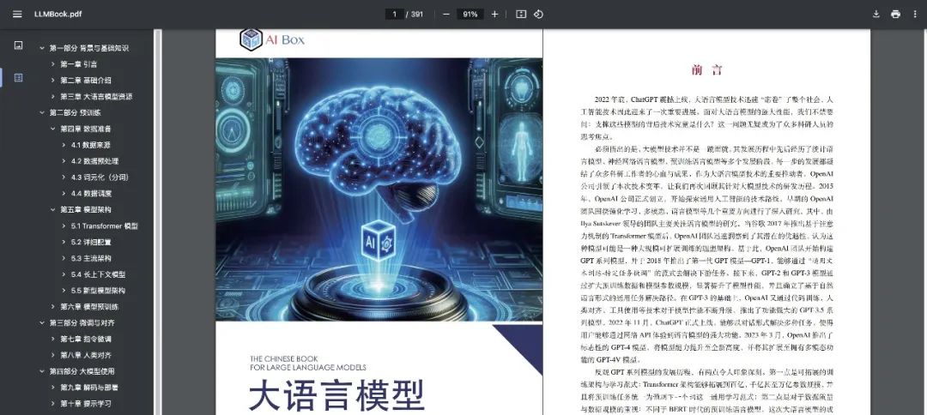This screenshot has height=415, width=927.
Task: Print the PDF document
Action: 895,15
